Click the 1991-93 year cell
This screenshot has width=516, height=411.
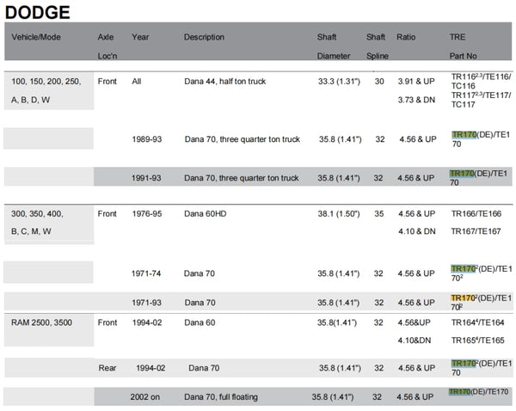pyautogui.click(x=152, y=178)
